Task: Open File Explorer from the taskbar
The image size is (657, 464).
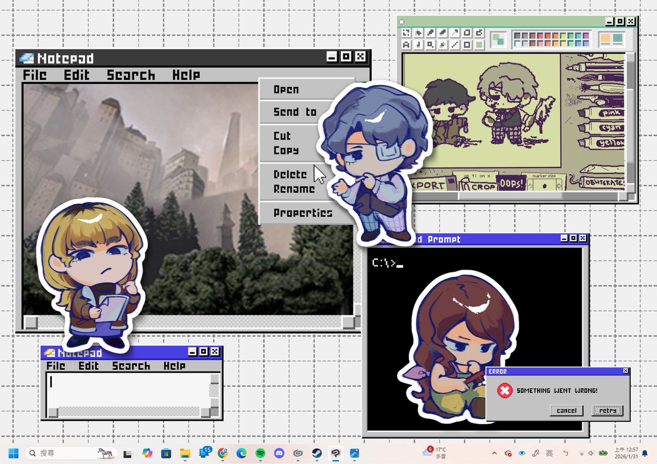Action: [185, 453]
